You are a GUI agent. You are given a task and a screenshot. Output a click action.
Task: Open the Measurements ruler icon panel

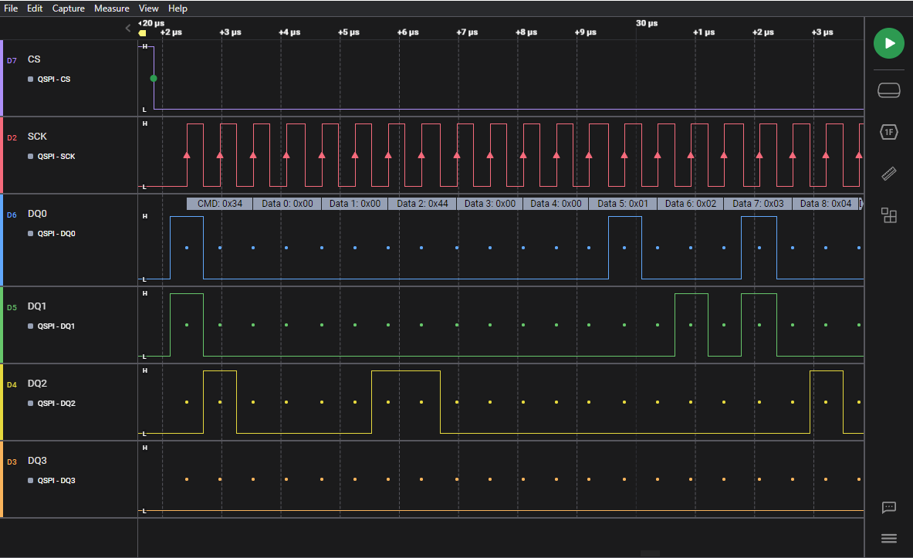(x=889, y=174)
